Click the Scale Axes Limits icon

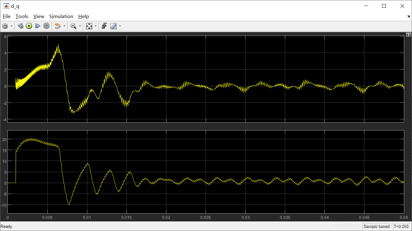tap(89, 26)
